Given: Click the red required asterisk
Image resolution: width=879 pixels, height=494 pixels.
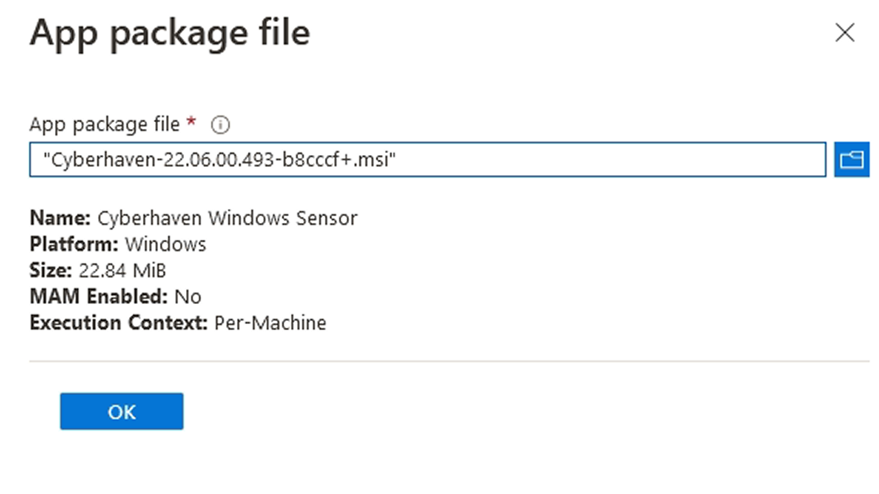Looking at the screenshot, I should tap(192, 123).
